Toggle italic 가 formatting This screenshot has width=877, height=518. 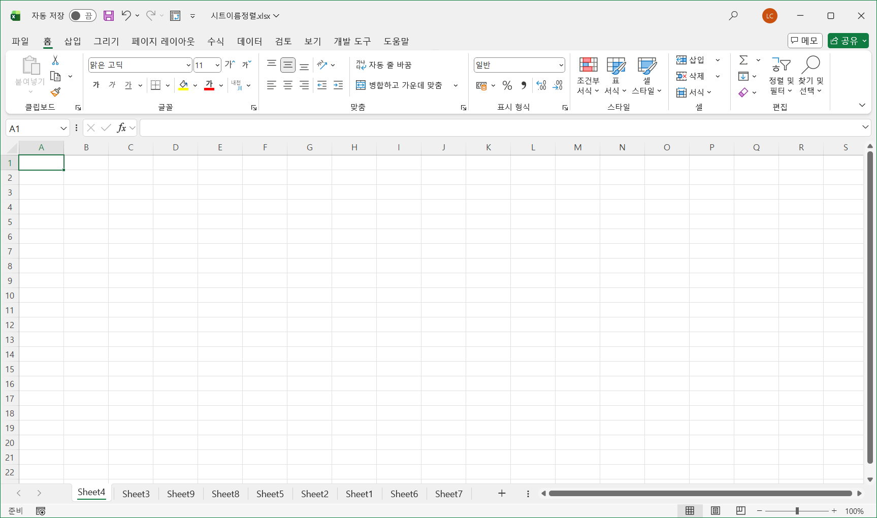coord(112,85)
